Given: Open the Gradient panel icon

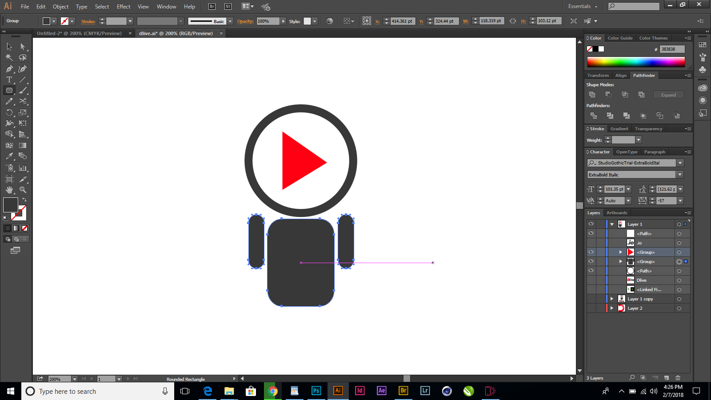Looking at the screenshot, I should click(x=619, y=128).
